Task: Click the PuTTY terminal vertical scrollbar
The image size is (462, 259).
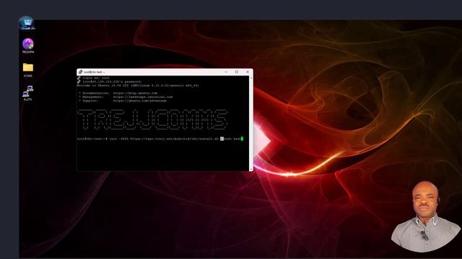Action: pos(251,123)
